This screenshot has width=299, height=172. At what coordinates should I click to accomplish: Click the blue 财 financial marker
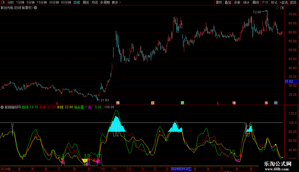click(276, 103)
